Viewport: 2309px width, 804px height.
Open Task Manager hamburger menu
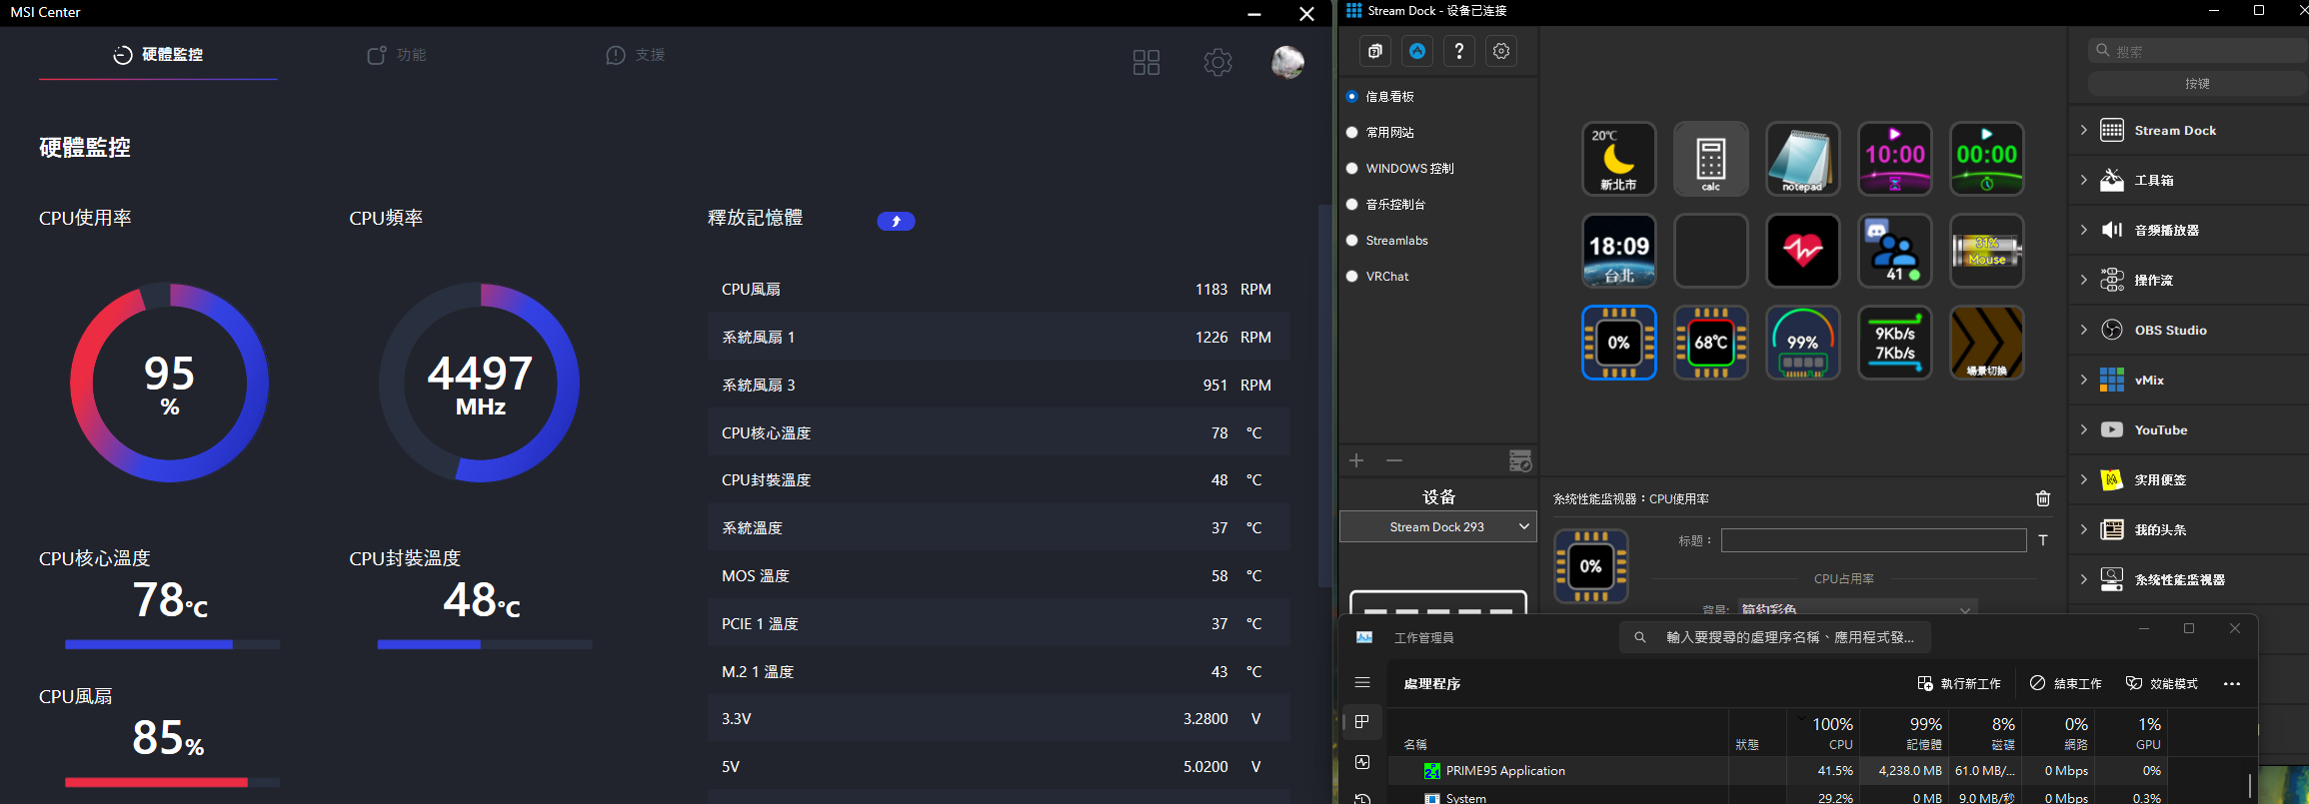coord(1362,682)
